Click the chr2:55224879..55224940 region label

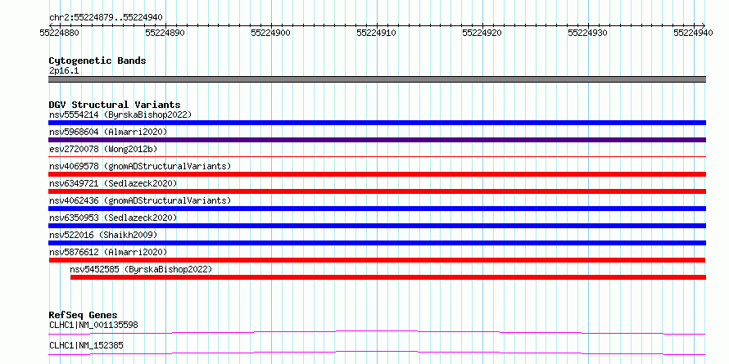[106, 17]
